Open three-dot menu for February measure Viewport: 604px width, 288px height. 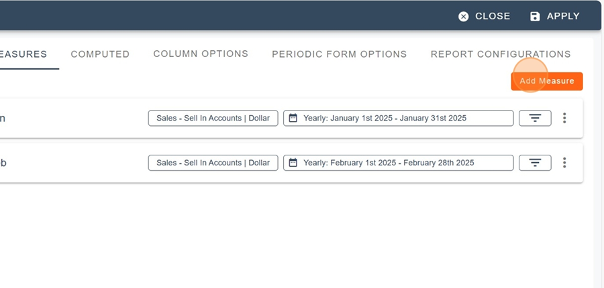[x=564, y=163]
